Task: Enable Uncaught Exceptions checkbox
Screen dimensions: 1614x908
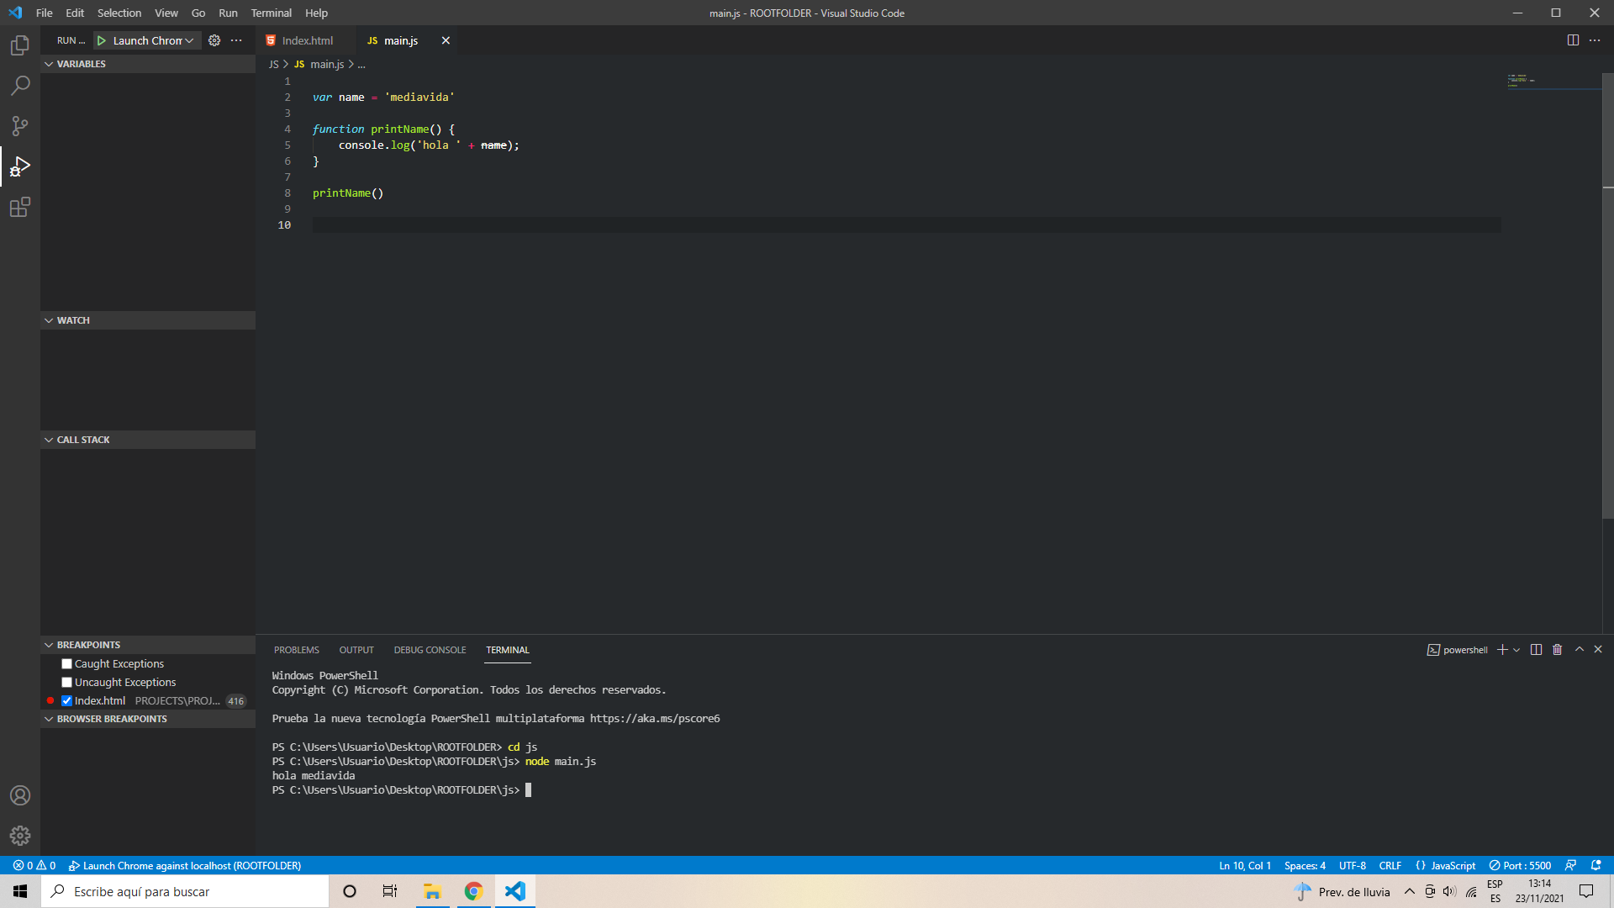Action: coord(67,683)
